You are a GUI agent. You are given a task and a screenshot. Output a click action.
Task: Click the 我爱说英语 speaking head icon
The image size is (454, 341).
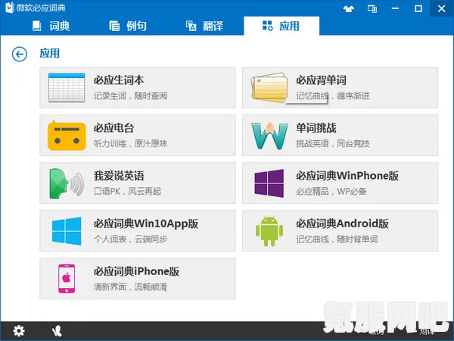coord(67,183)
